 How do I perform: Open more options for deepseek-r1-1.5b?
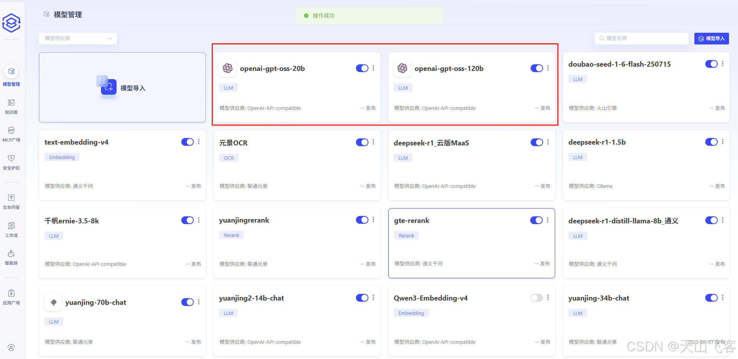click(x=723, y=141)
